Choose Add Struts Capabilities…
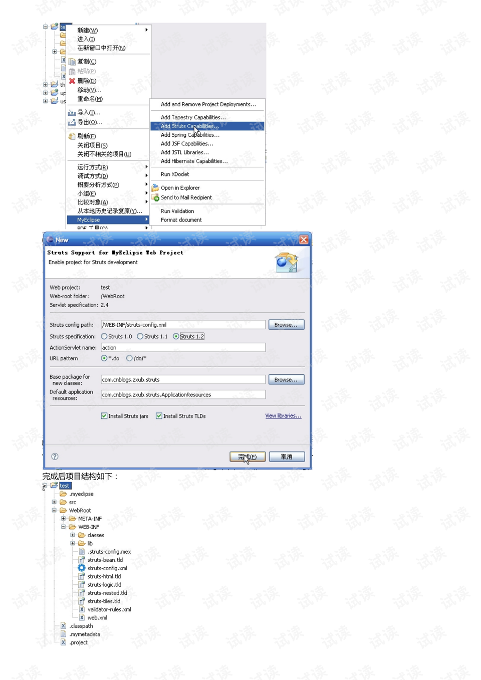481x680 pixels. 207,126
